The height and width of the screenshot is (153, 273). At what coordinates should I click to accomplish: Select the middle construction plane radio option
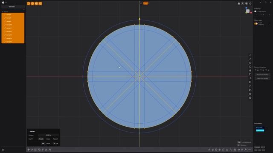[262, 70]
